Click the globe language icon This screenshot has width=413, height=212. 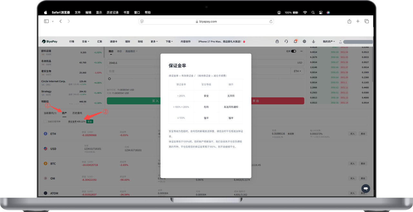click(x=304, y=42)
